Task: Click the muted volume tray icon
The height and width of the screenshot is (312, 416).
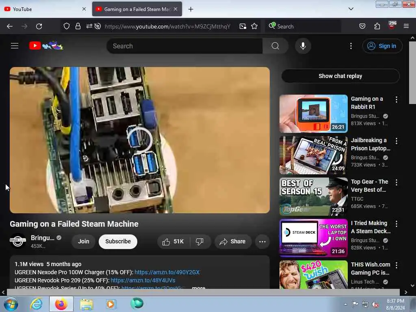Action: coord(375,305)
